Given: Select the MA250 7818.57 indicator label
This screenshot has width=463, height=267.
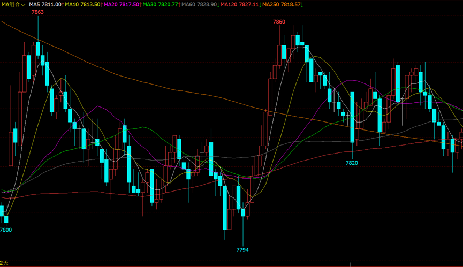Looking at the screenshot, I should pos(283,5).
